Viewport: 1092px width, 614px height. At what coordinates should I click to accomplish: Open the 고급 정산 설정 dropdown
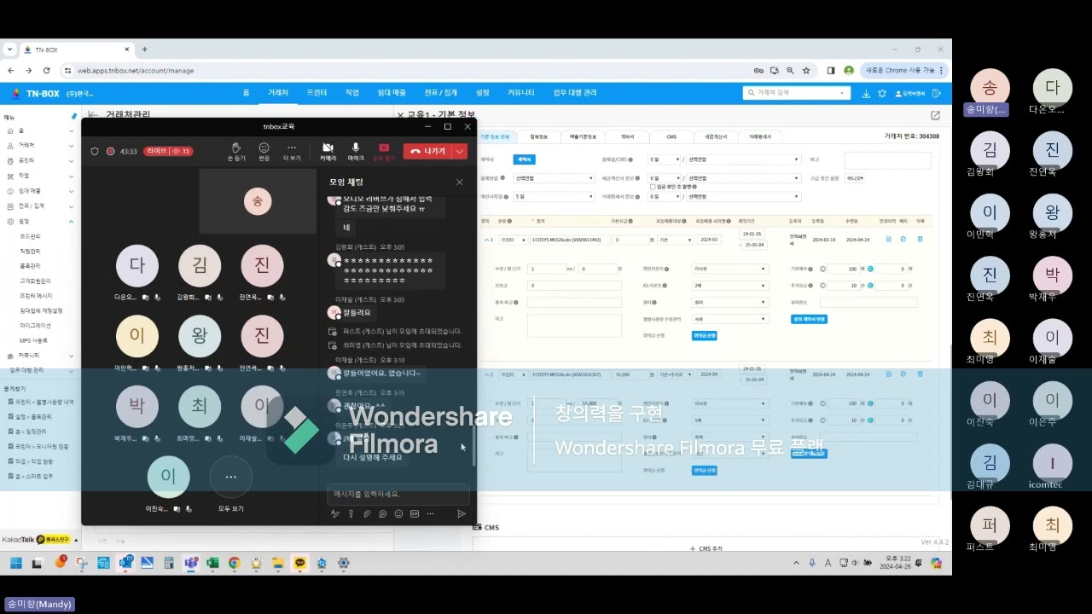855,178
